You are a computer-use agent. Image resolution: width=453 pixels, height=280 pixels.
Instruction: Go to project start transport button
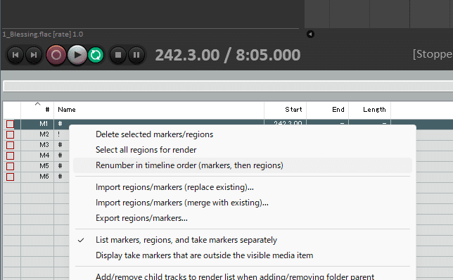[x=15, y=55]
